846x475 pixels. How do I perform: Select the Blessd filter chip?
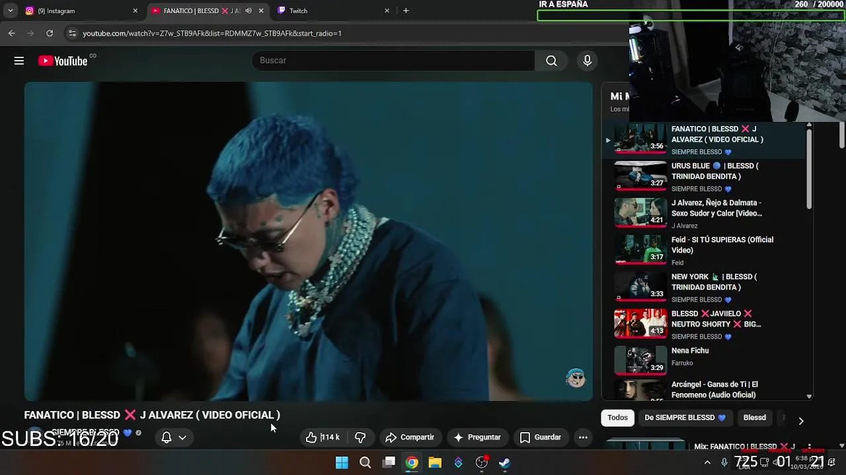[x=754, y=418]
